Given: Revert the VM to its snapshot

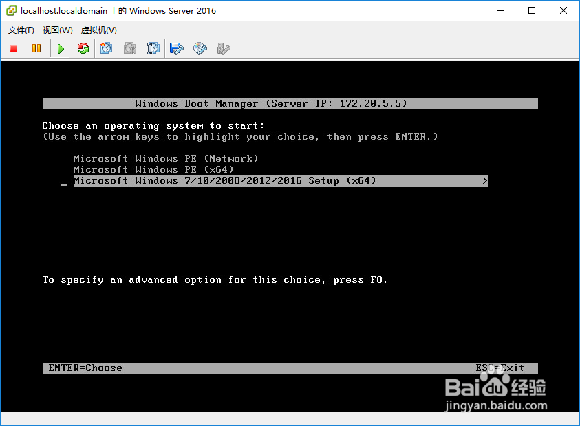Looking at the screenshot, I should point(130,48).
